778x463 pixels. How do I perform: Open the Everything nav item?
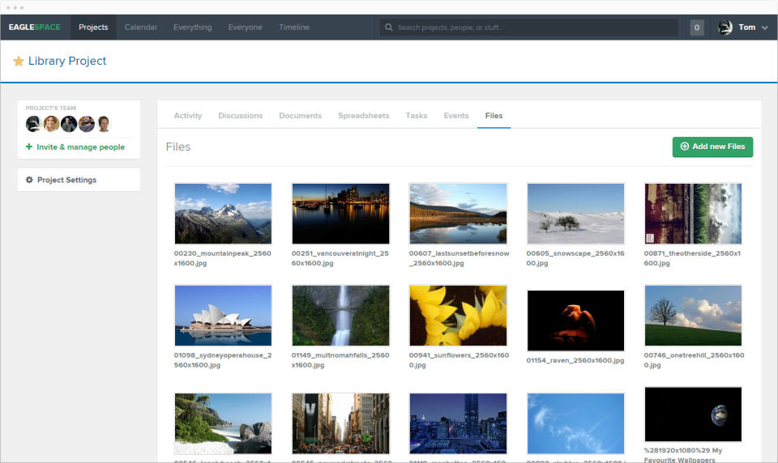pos(193,28)
